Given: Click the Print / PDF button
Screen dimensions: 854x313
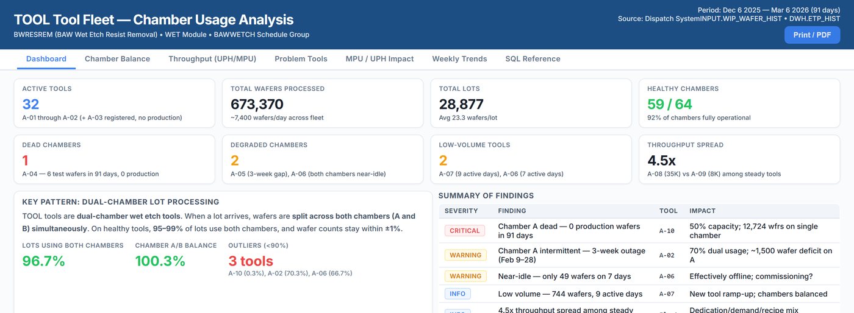Looking at the screenshot, I should click(812, 35).
